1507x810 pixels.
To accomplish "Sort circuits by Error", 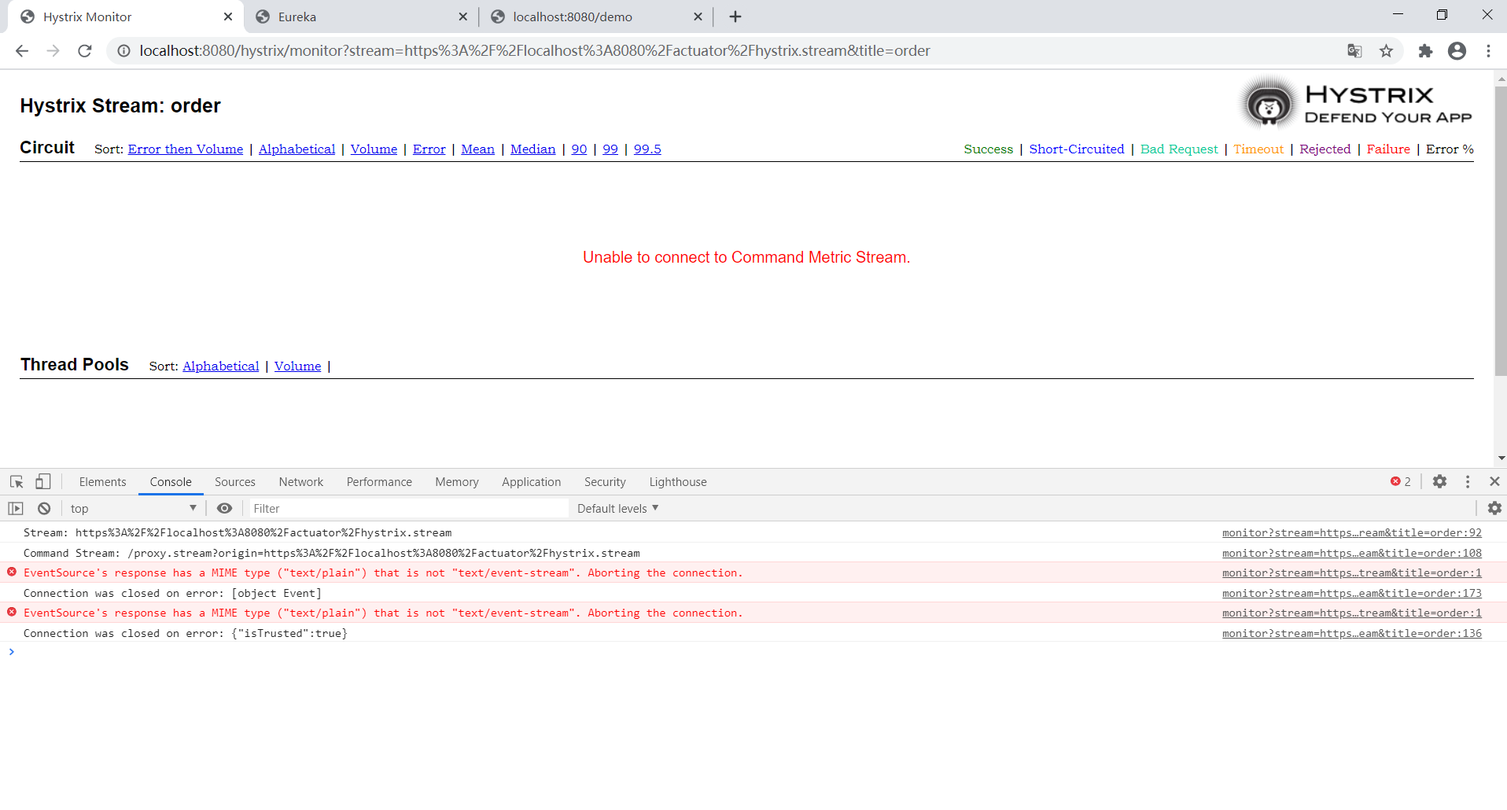I will tap(429, 149).
